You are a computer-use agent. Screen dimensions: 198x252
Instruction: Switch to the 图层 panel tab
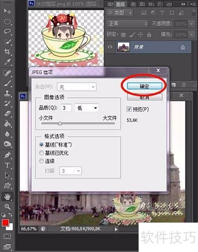(x=120, y=4)
